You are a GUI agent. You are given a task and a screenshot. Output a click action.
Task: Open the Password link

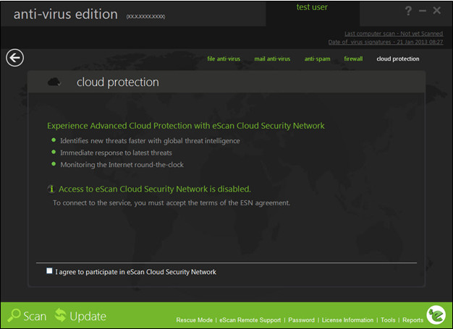301,320
